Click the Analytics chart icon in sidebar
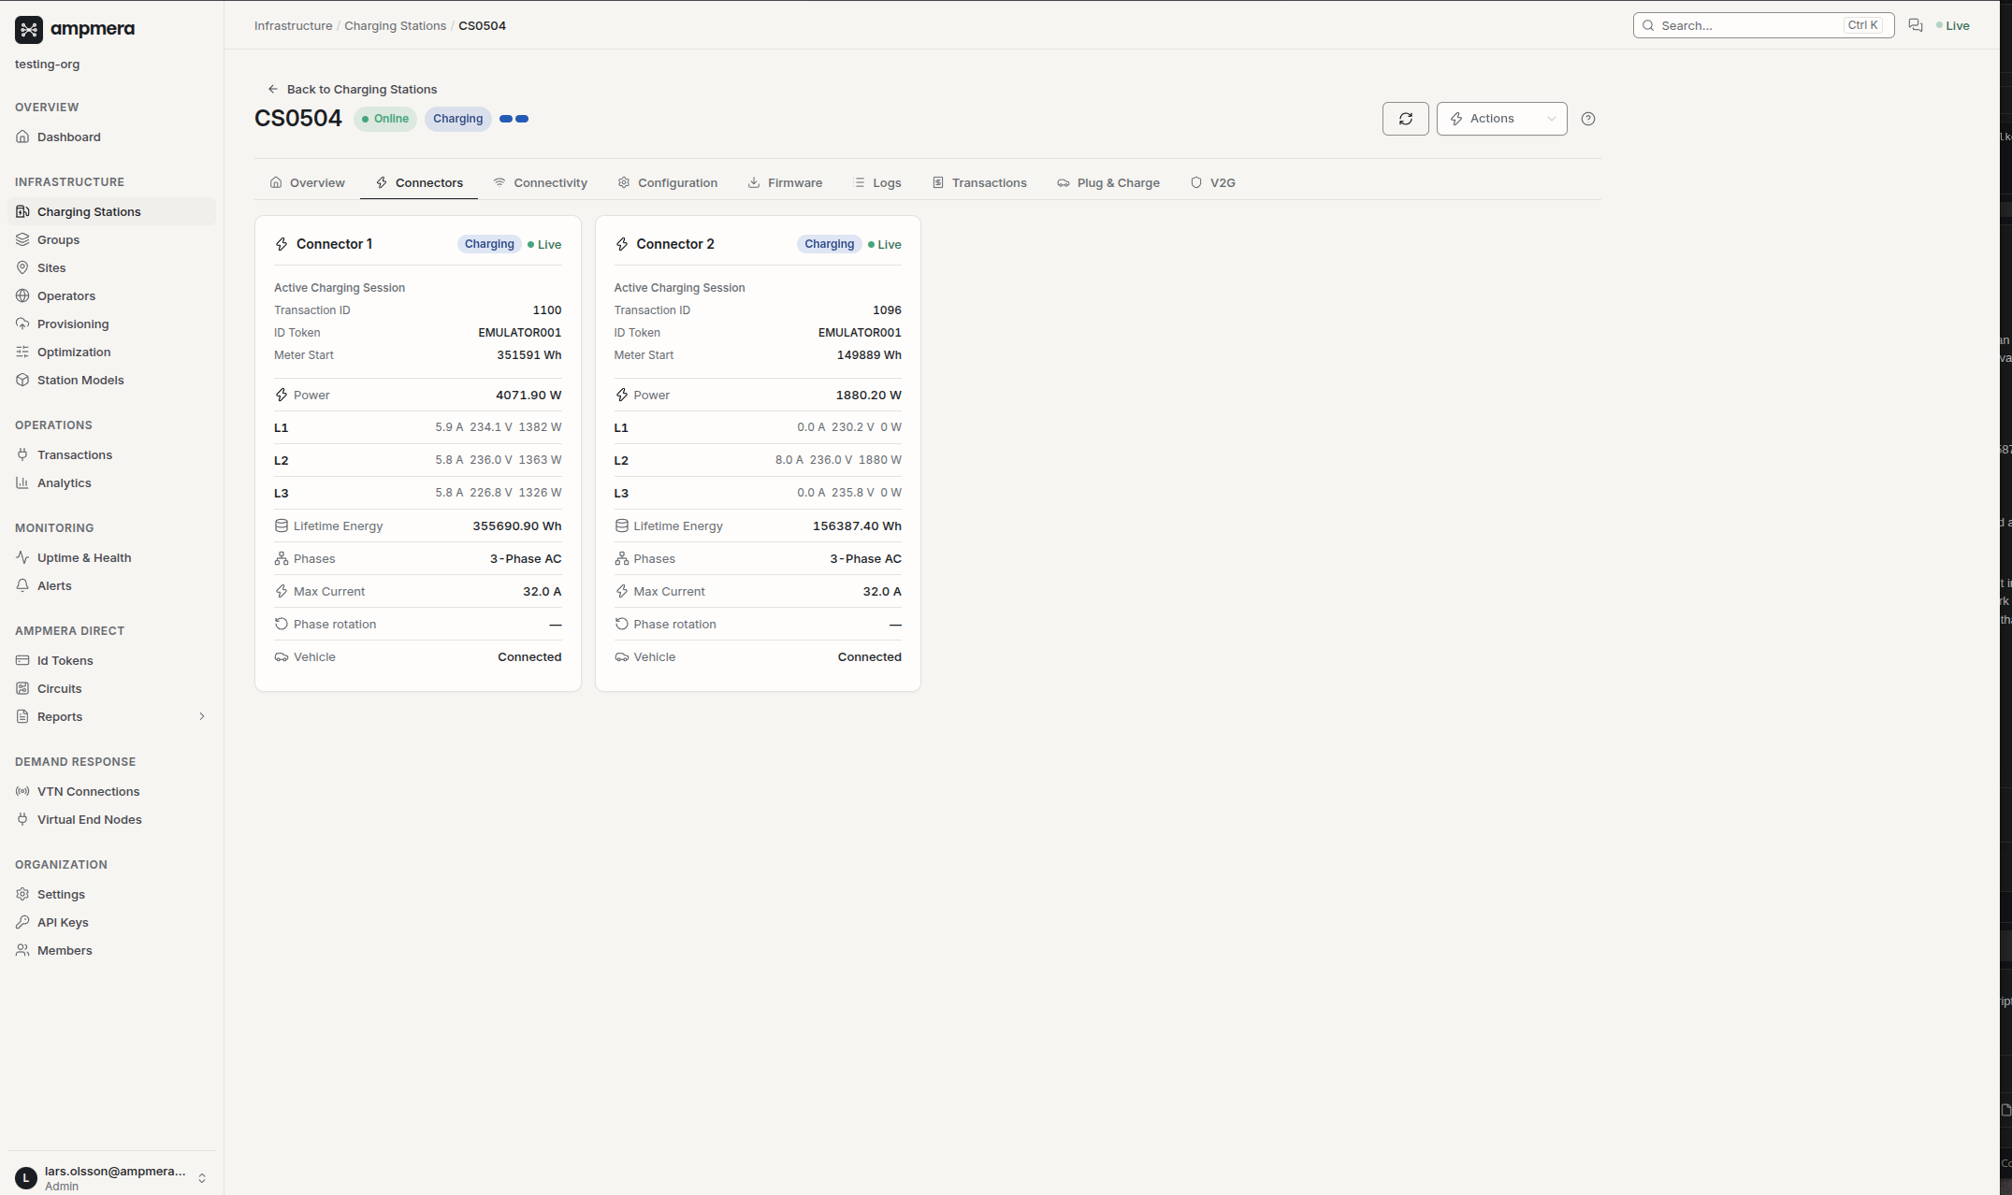This screenshot has height=1195, width=2012. [22, 482]
